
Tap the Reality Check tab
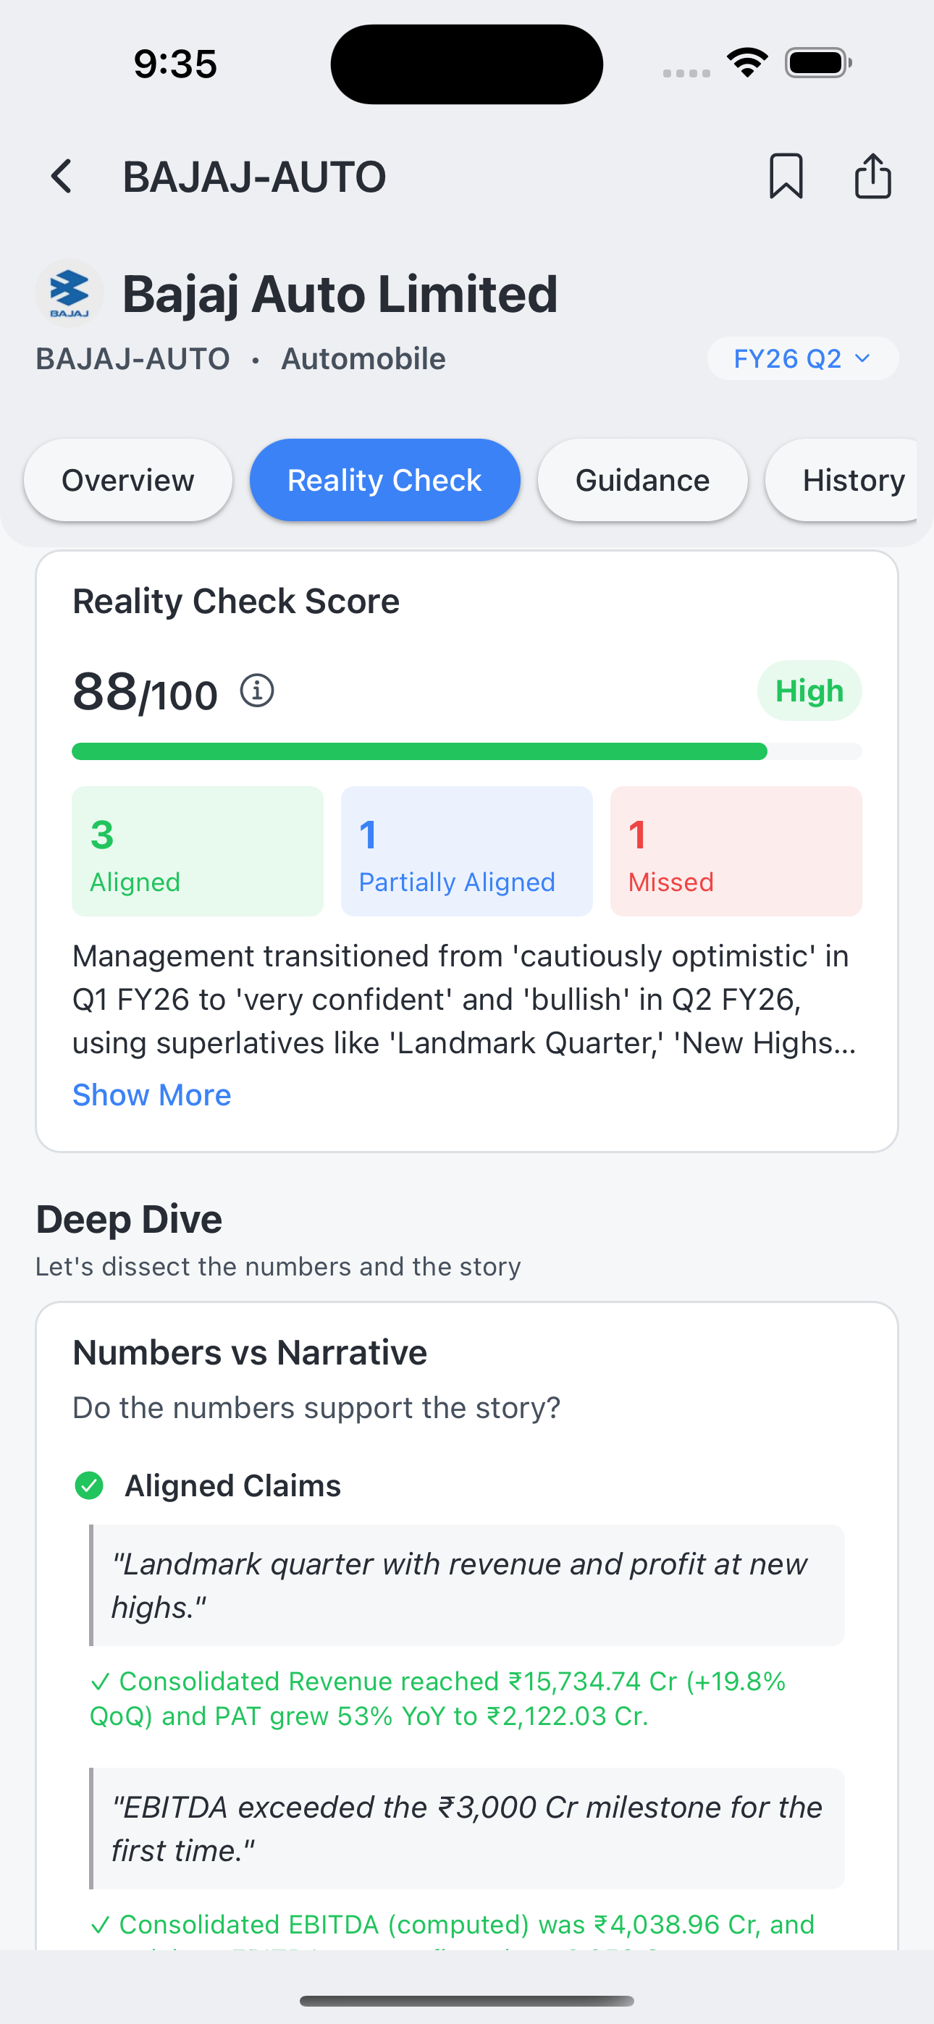[384, 479]
